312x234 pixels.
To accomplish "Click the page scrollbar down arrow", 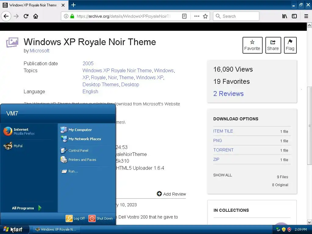I will [x=310, y=222].
